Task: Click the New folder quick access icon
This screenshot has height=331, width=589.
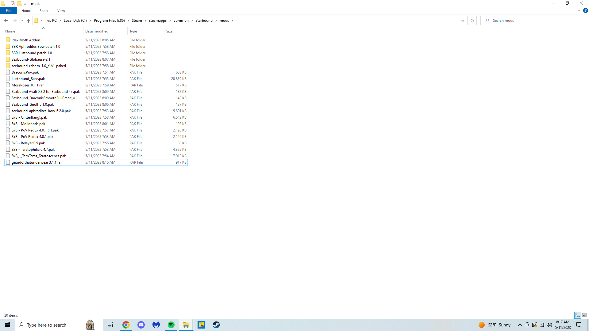Action: click(x=19, y=4)
